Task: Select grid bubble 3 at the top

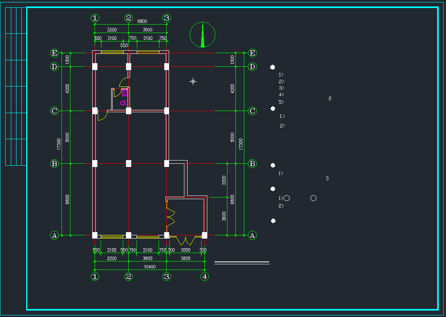Action: [167, 18]
